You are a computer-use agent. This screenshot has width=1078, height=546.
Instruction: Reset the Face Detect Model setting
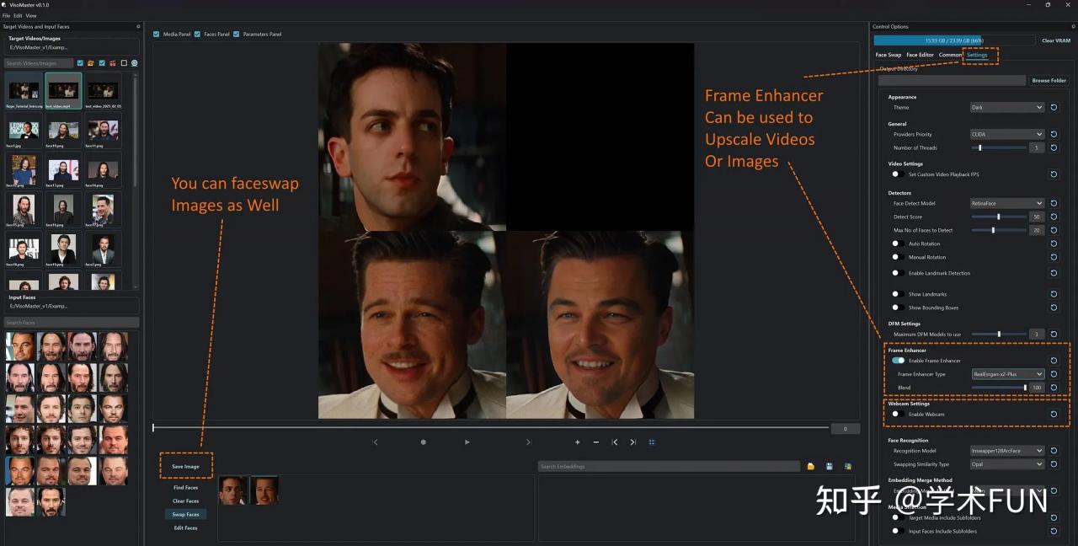click(x=1054, y=203)
